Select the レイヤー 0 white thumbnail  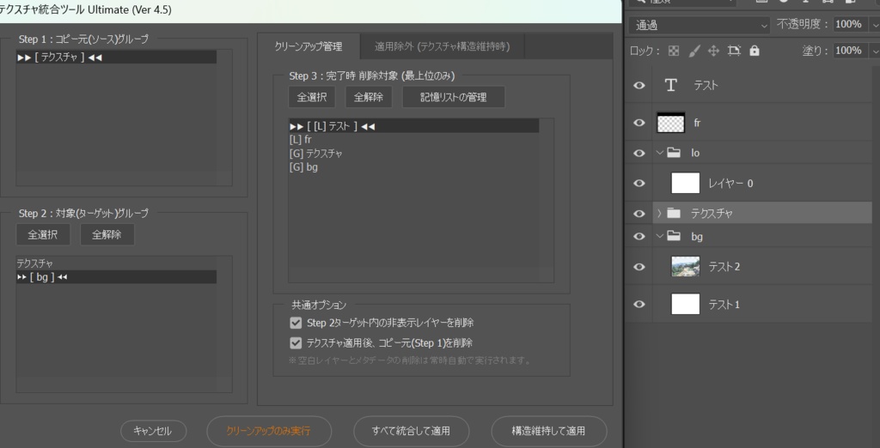685,183
